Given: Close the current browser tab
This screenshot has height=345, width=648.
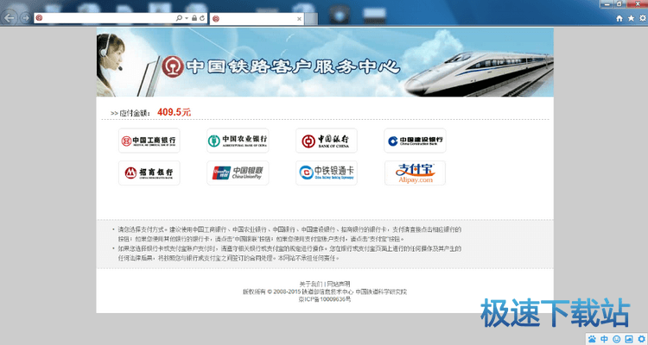Looking at the screenshot, I should click(299, 17).
